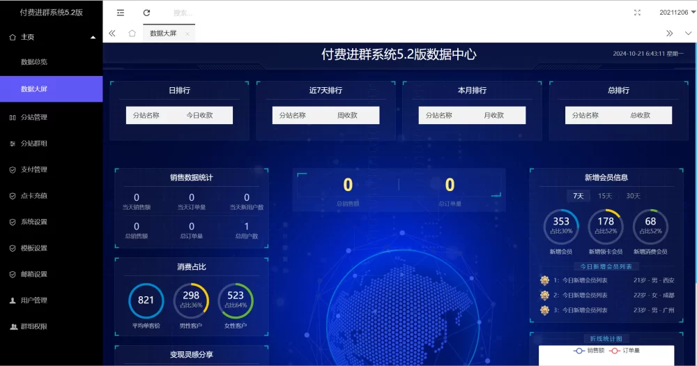
Task: Open the 群组权限 menu
Action: pyautogui.click(x=51, y=326)
